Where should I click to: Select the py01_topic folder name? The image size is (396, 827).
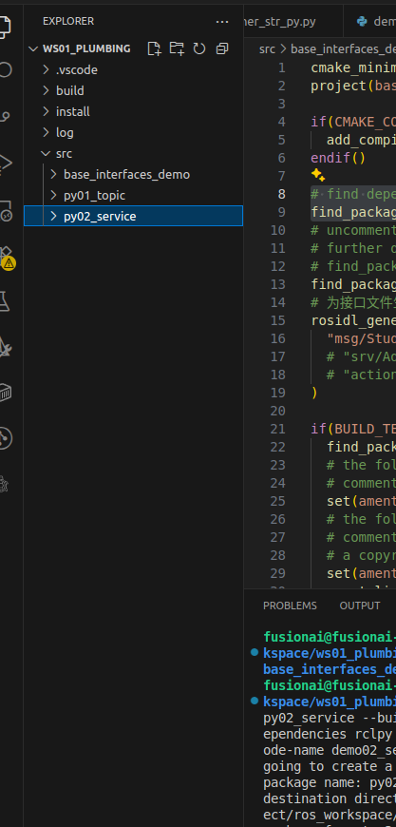(x=94, y=195)
